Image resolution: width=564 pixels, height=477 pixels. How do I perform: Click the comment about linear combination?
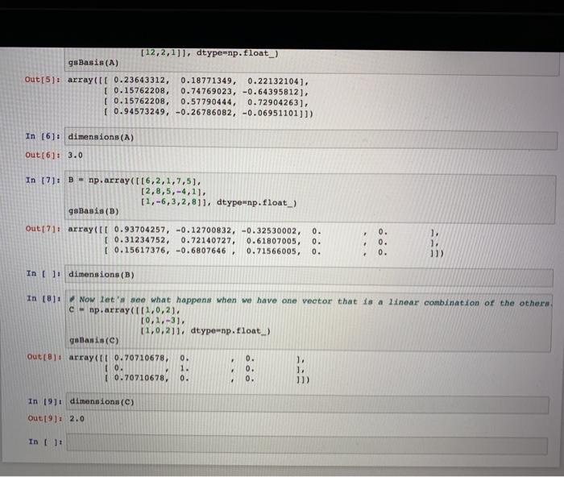point(310,301)
